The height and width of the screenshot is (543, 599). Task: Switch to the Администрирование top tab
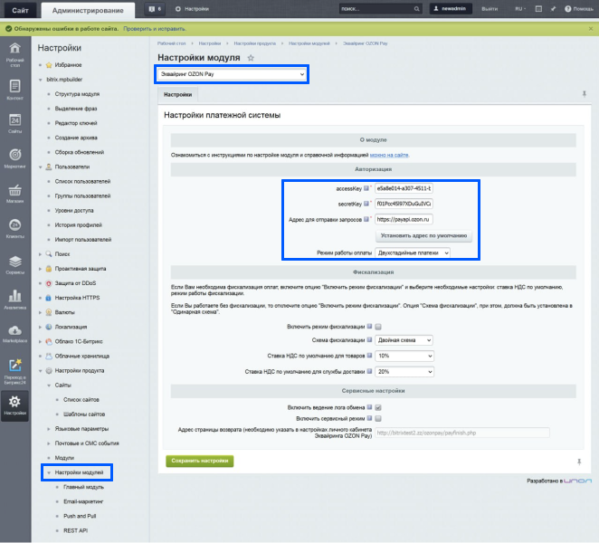[x=88, y=10]
